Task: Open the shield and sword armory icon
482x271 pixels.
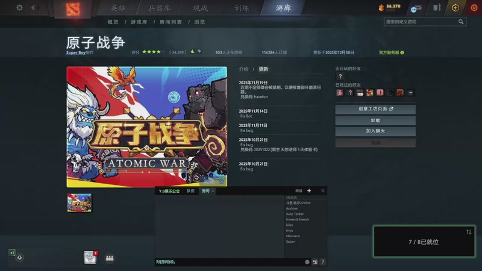Action: tap(437, 7)
